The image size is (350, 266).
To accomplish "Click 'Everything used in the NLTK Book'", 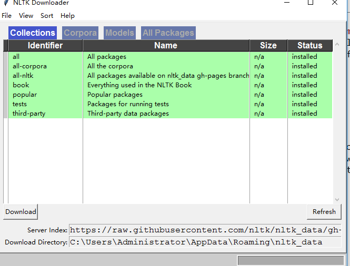I will [x=139, y=85].
